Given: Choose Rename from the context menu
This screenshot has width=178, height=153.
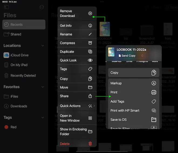Looking at the screenshot, I should click(x=77, y=34).
